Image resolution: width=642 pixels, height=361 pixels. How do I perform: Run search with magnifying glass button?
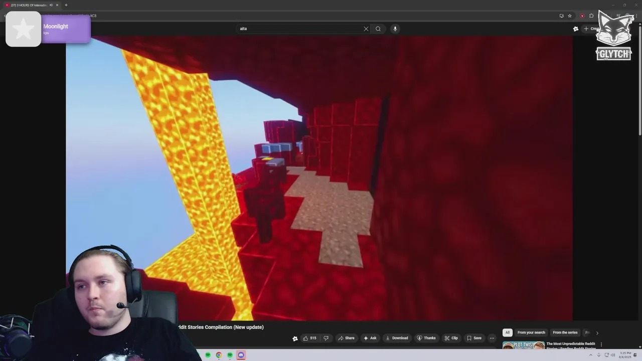pos(378,29)
